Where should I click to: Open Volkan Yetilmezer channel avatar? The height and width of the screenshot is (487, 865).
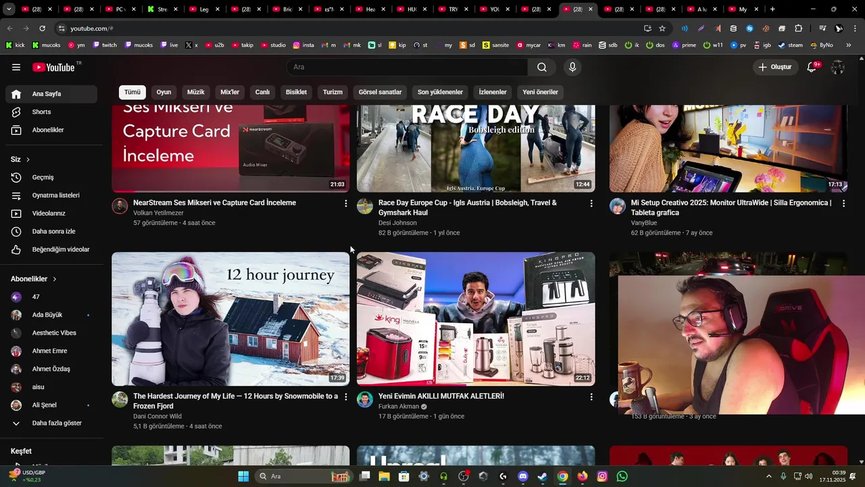coord(120,206)
